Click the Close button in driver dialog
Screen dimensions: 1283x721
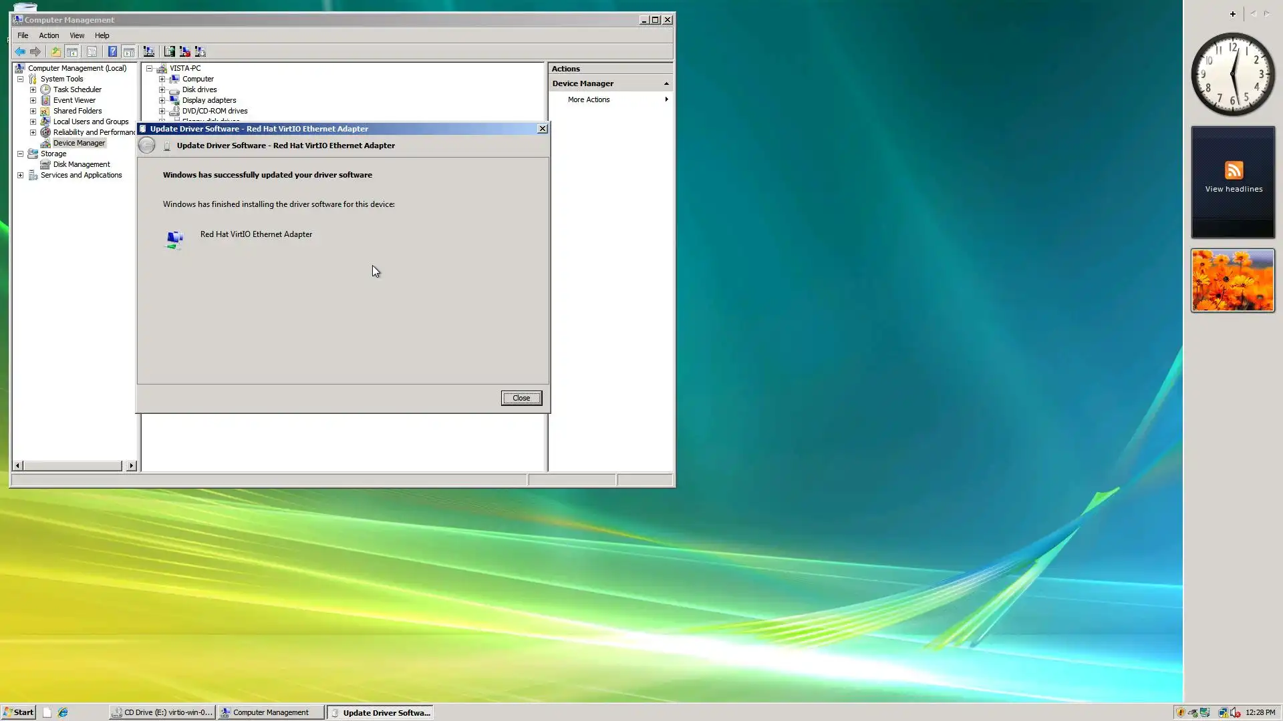(x=521, y=398)
